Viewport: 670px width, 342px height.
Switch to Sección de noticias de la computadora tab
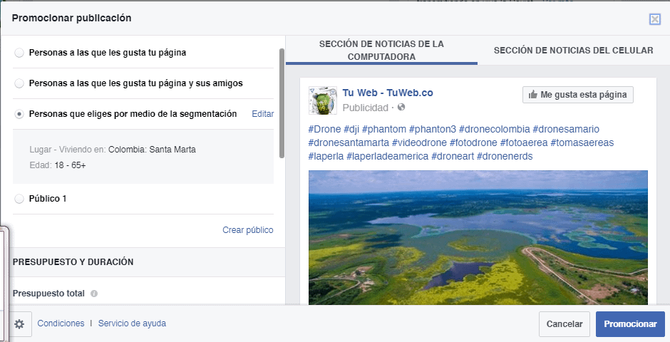coord(381,51)
